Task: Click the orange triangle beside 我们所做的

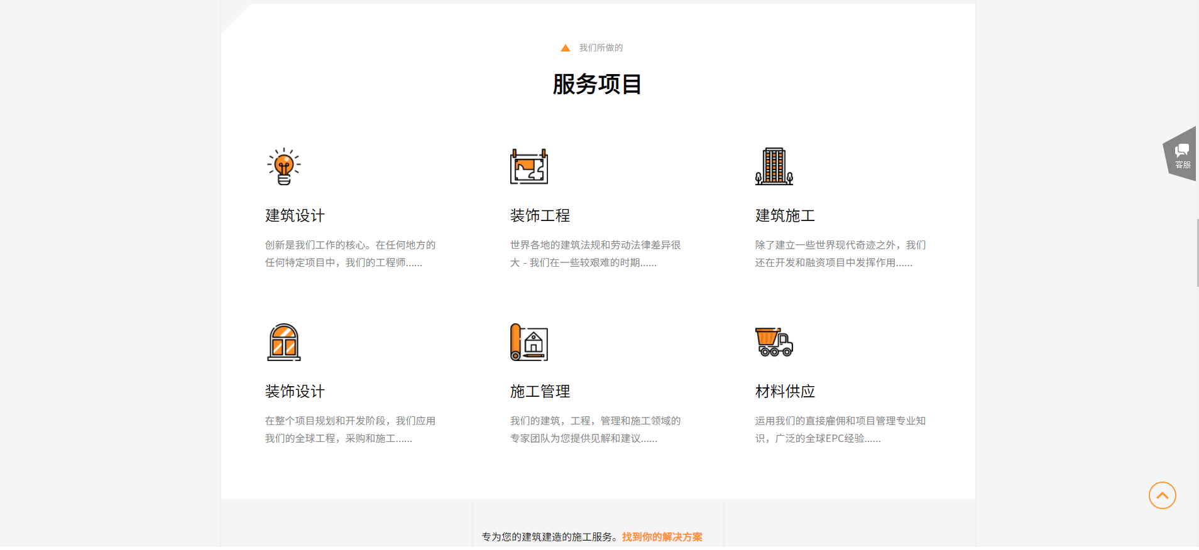Action: tap(565, 48)
